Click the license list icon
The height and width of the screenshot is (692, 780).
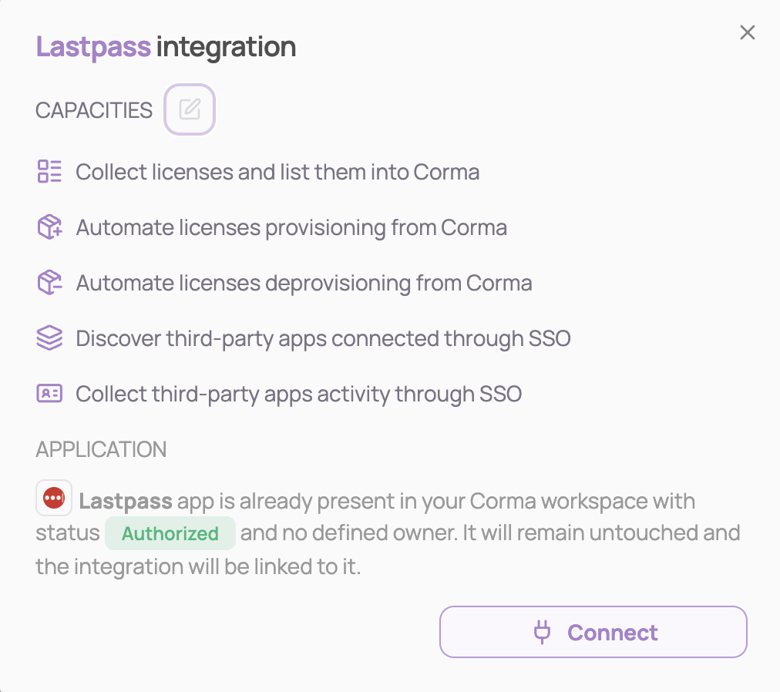[49, 171]
